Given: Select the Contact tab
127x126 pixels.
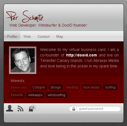Looking at the screenshot, I should (43, 36).
